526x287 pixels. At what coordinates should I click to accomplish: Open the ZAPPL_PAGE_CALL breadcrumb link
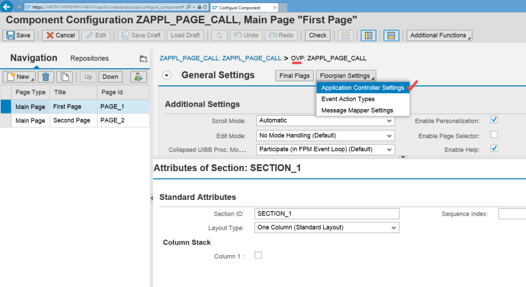220,58
